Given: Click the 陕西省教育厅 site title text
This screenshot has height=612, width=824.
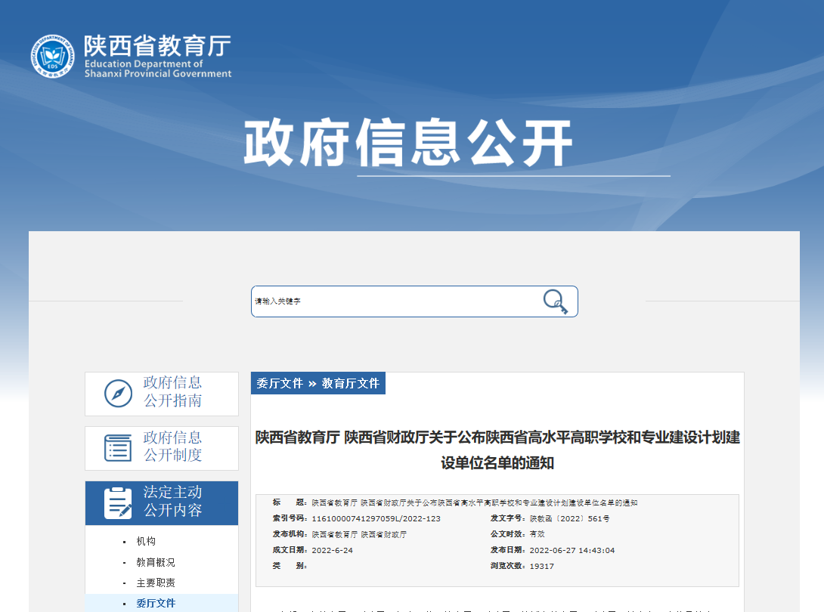Looking at the screenshot, I should 157,47.
